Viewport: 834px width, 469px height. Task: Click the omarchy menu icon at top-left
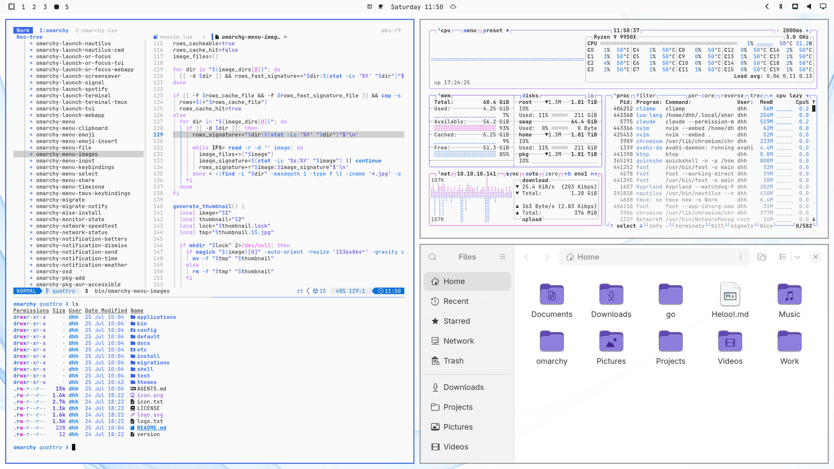click(12, 6)
